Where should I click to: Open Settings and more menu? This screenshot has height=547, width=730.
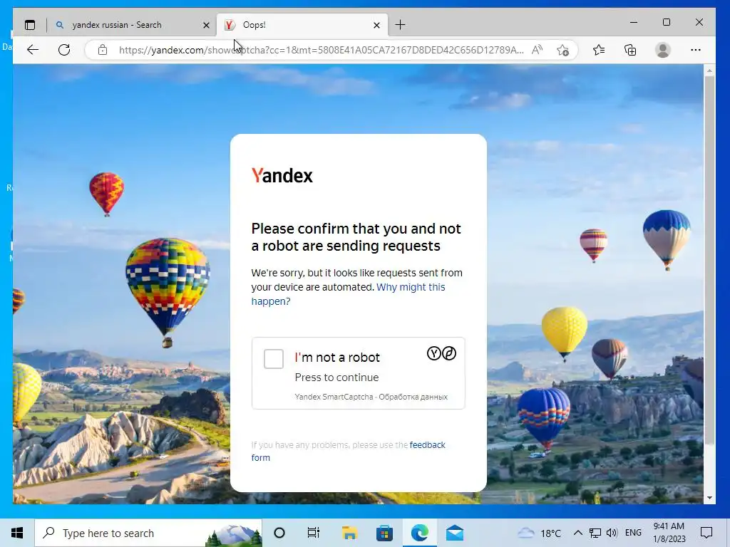[x=696, y=50]
